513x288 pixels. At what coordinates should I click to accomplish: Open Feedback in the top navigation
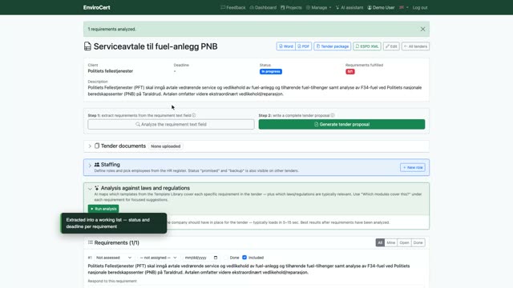(233, 7)
